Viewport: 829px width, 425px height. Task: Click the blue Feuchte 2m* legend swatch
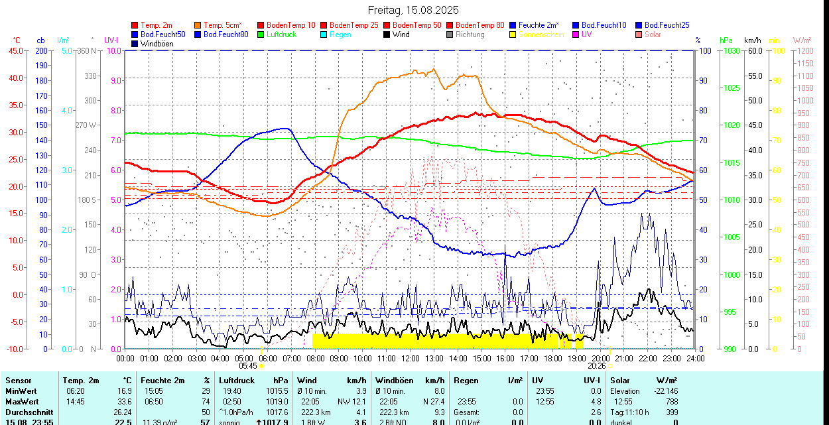pos(513,25)
